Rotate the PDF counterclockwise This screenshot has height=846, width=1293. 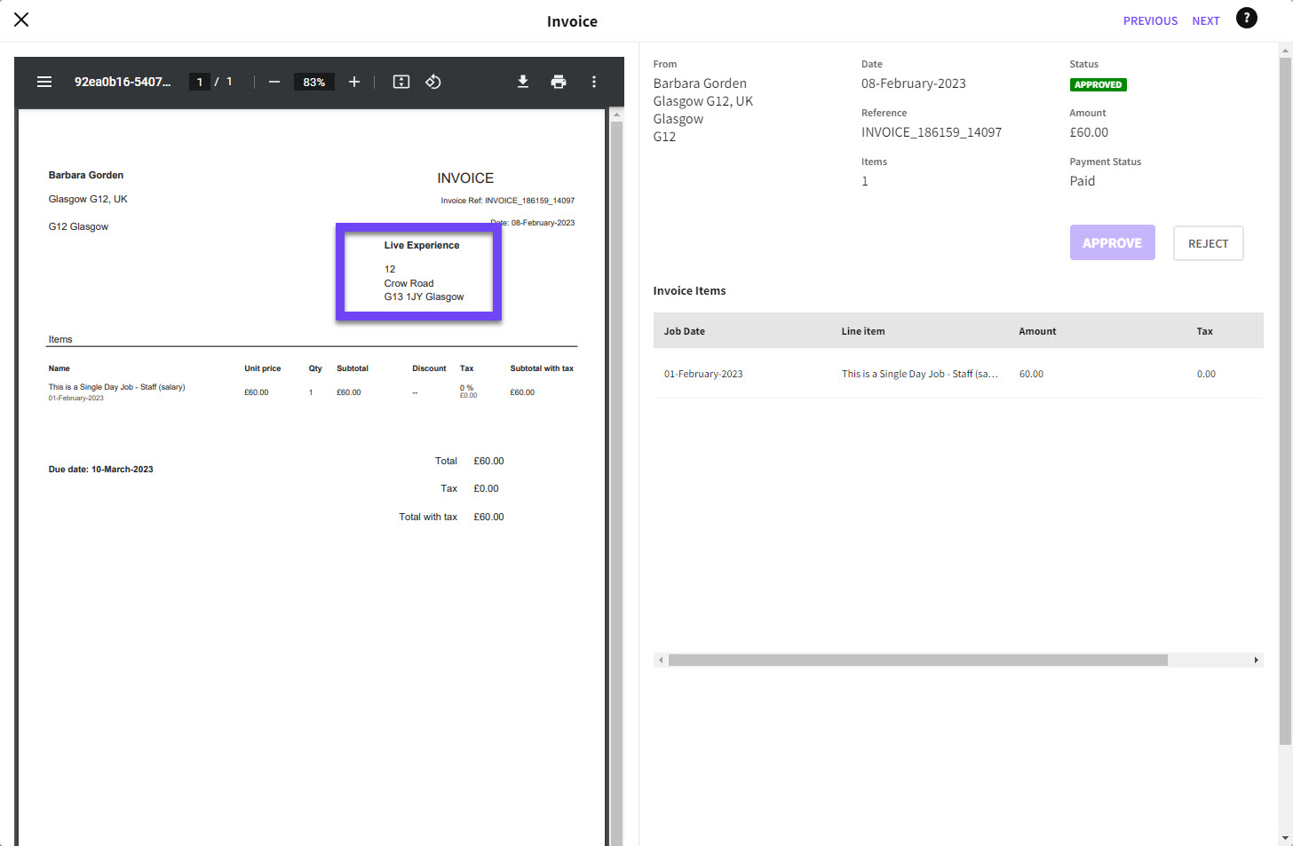coord(433,82)
